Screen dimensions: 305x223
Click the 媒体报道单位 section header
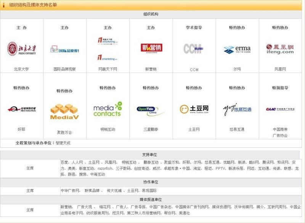pos(151,200)
